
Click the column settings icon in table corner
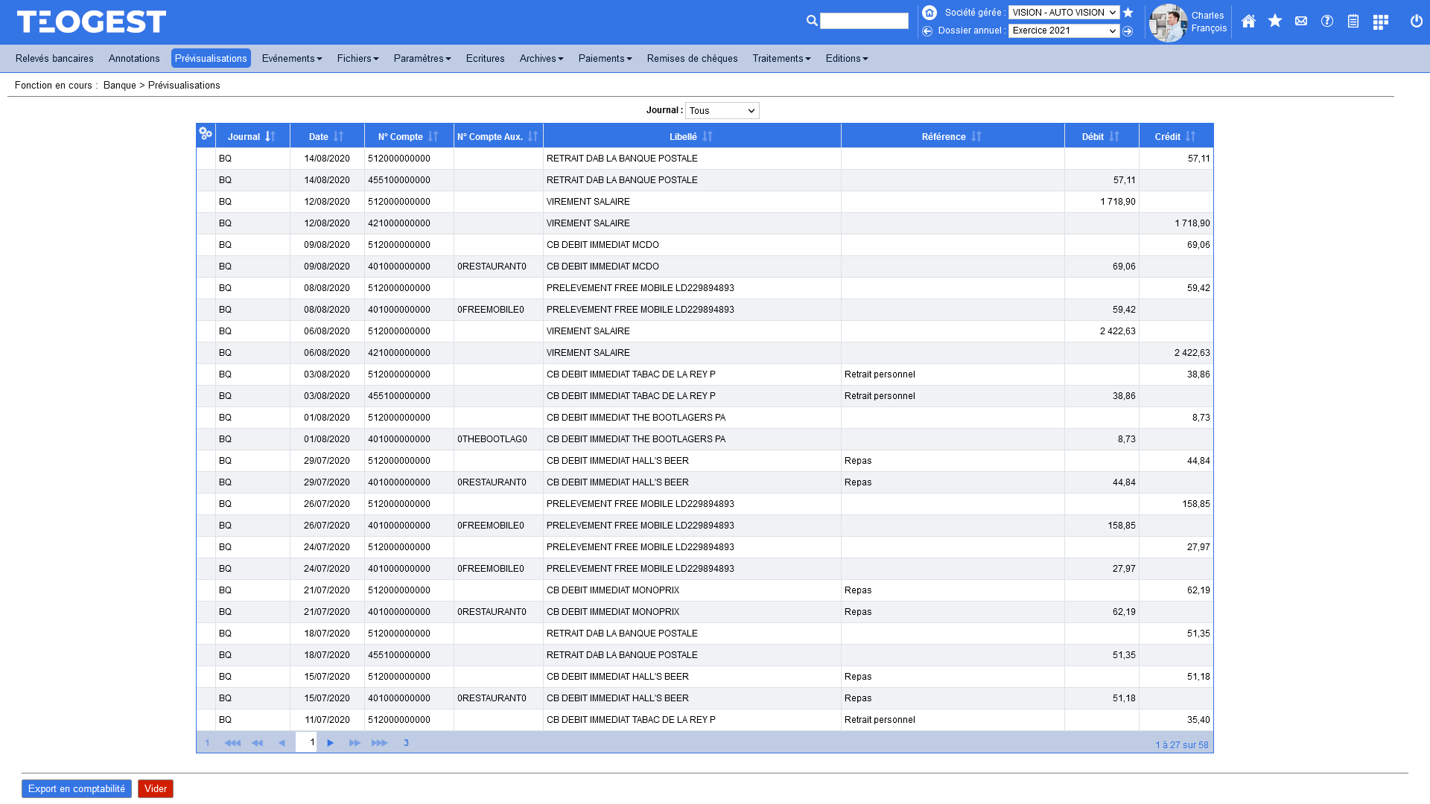(x=205, y=135)
